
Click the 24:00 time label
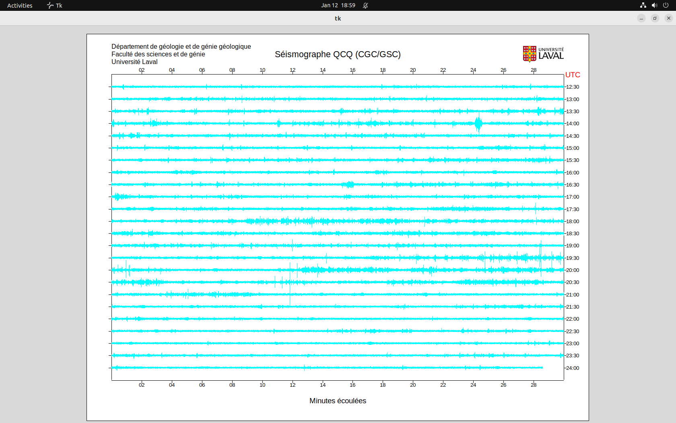coord(573,368)
